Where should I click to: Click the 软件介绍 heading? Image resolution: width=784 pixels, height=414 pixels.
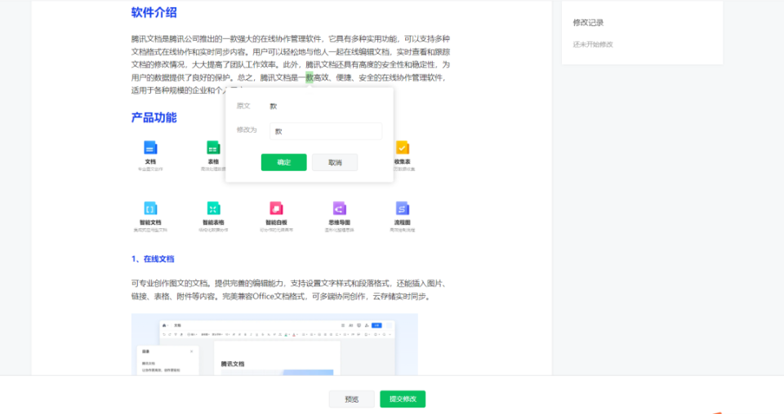(154, 12)
